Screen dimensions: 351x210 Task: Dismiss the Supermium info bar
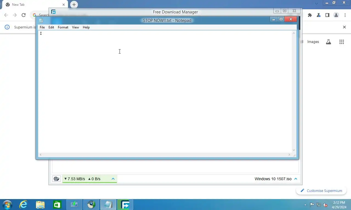click(344, 27)
